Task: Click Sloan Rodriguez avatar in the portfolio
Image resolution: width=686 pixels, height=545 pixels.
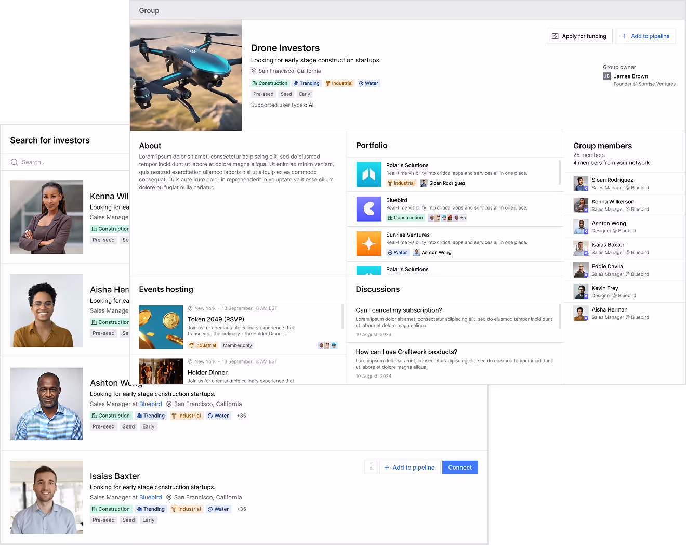Action: point(424,183)
